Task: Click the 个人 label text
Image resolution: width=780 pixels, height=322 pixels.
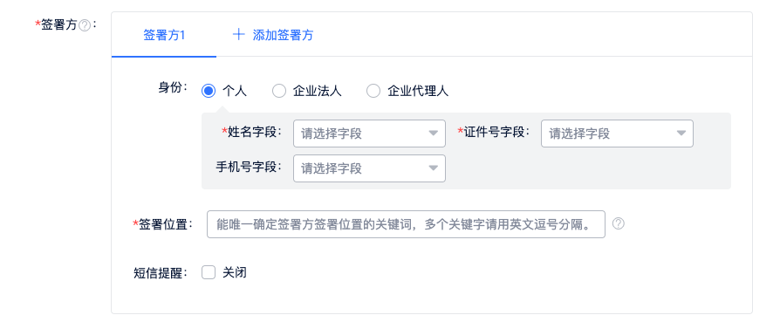Action: [235, 91]
